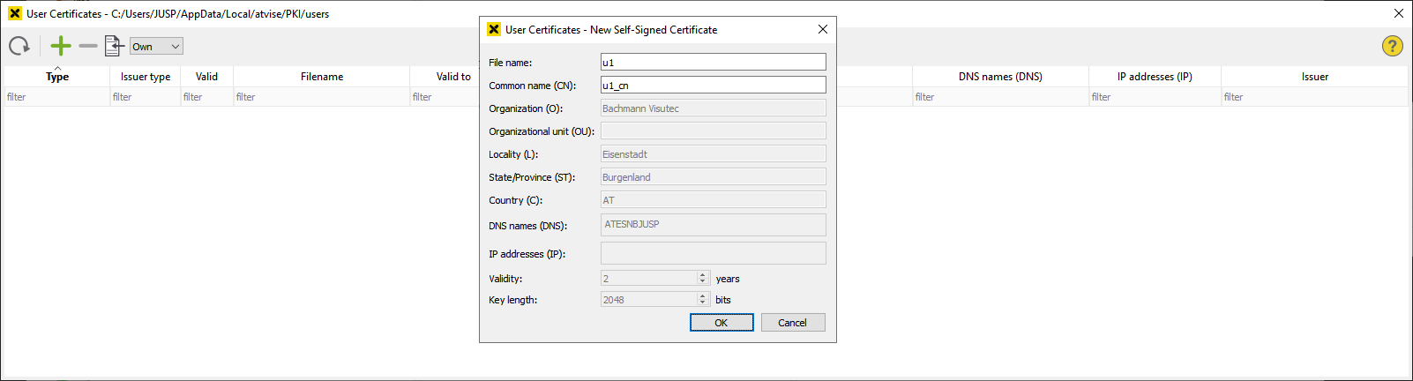Close the New Self-Signed Certificate dialog
Viewport: 1413px width, 381px height.
(x=822, y=29)
